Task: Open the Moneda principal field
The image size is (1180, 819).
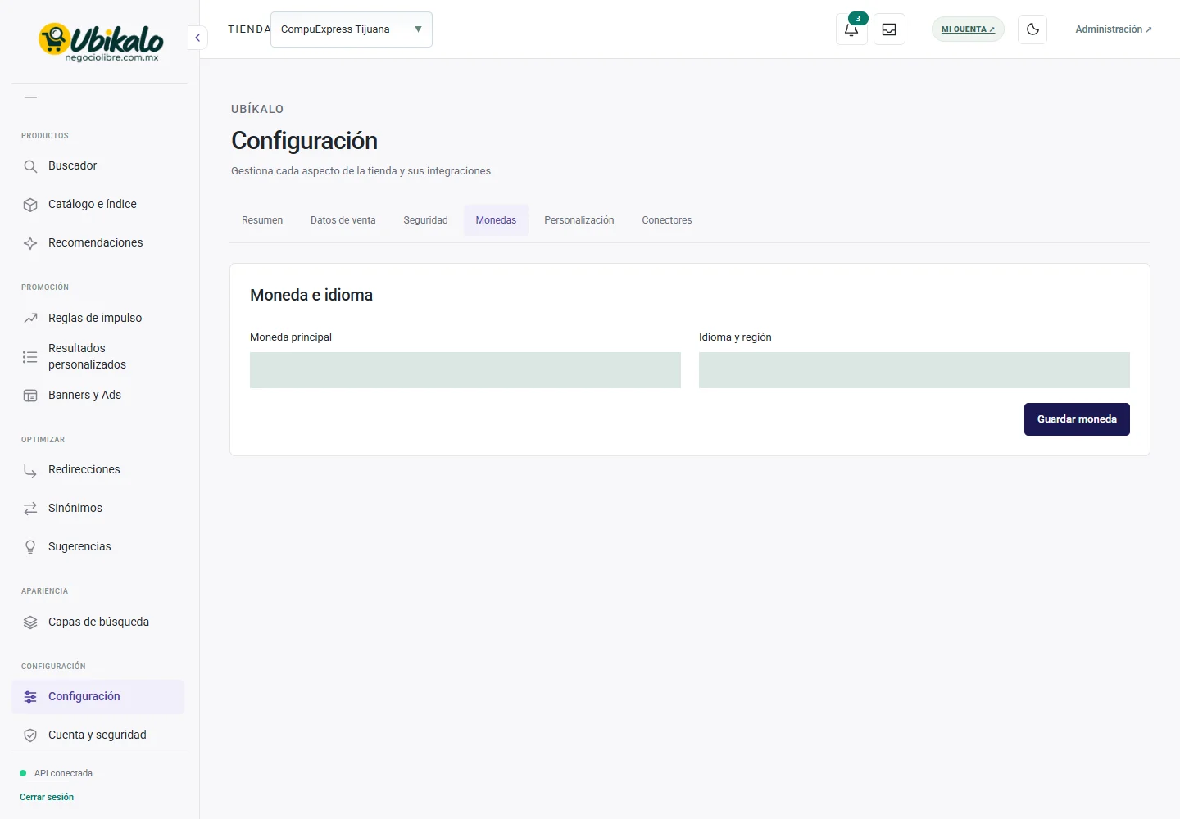Action: (465, 370)
